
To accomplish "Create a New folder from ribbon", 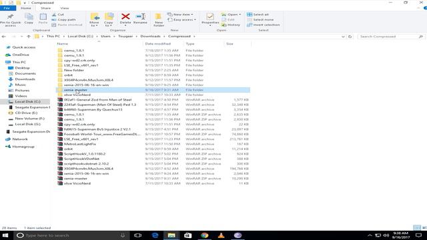I will pos(159,20).
